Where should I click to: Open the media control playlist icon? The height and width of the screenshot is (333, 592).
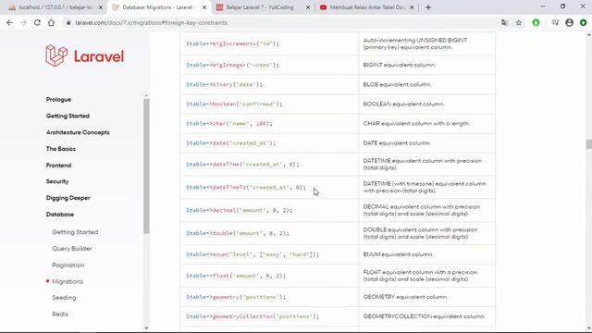[555, 22]
